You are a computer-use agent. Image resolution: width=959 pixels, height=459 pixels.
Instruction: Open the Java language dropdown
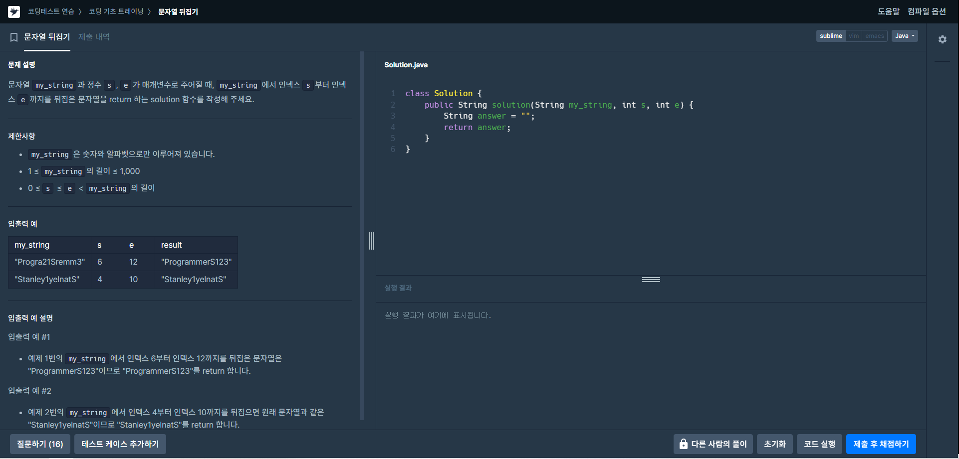[905, 36]
